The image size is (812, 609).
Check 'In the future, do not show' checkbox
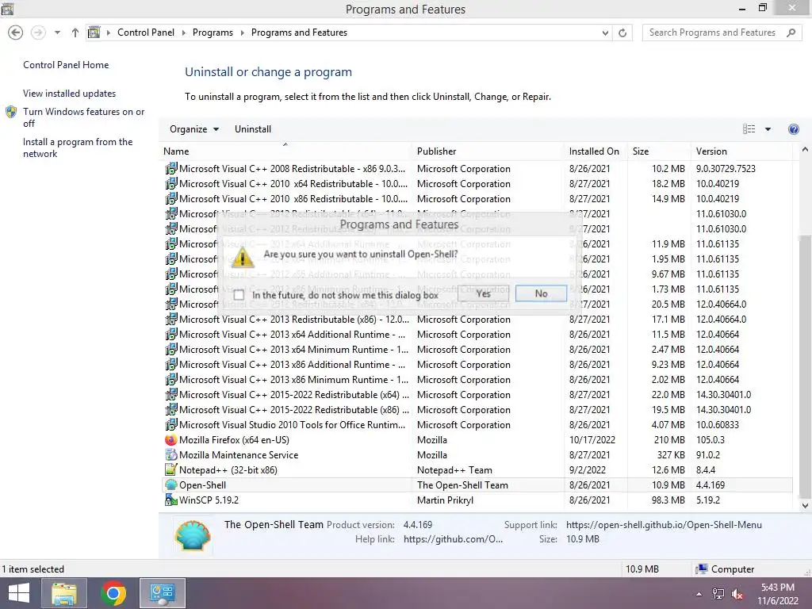(x=239, y=295)
